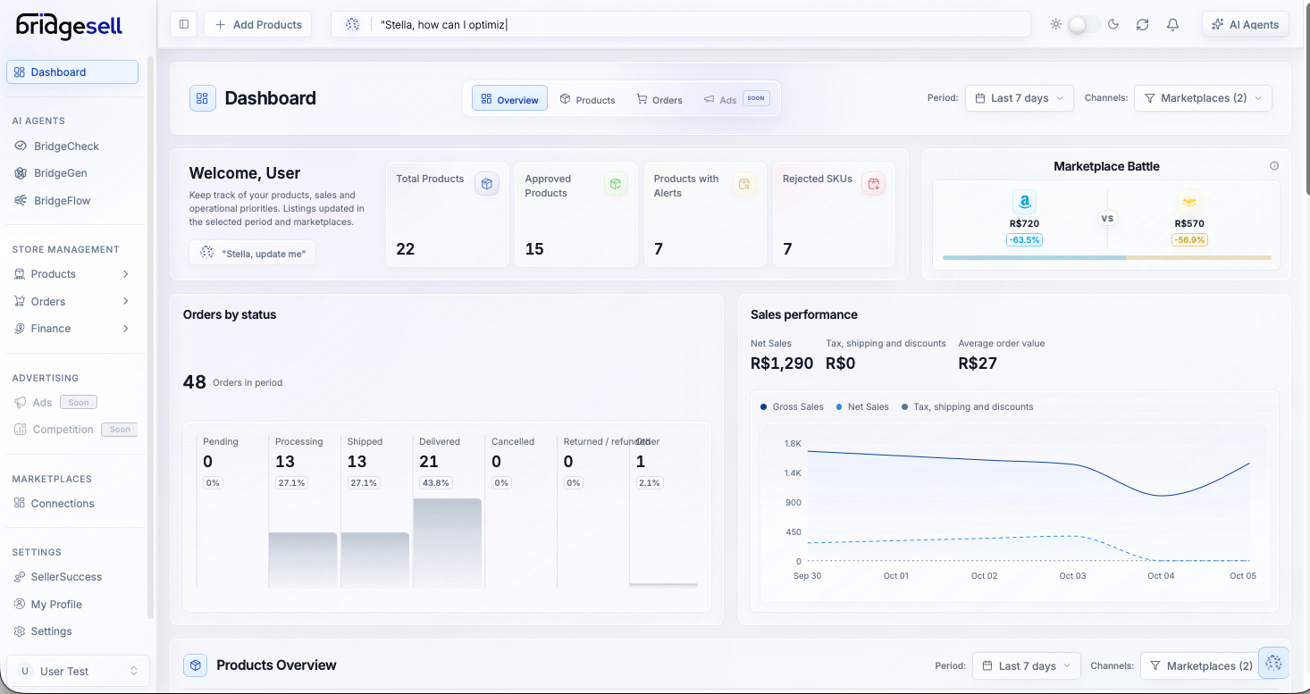1310x694 pixels.
Task: Expand the Products sidebar chevron
Action: click(125, 273)
